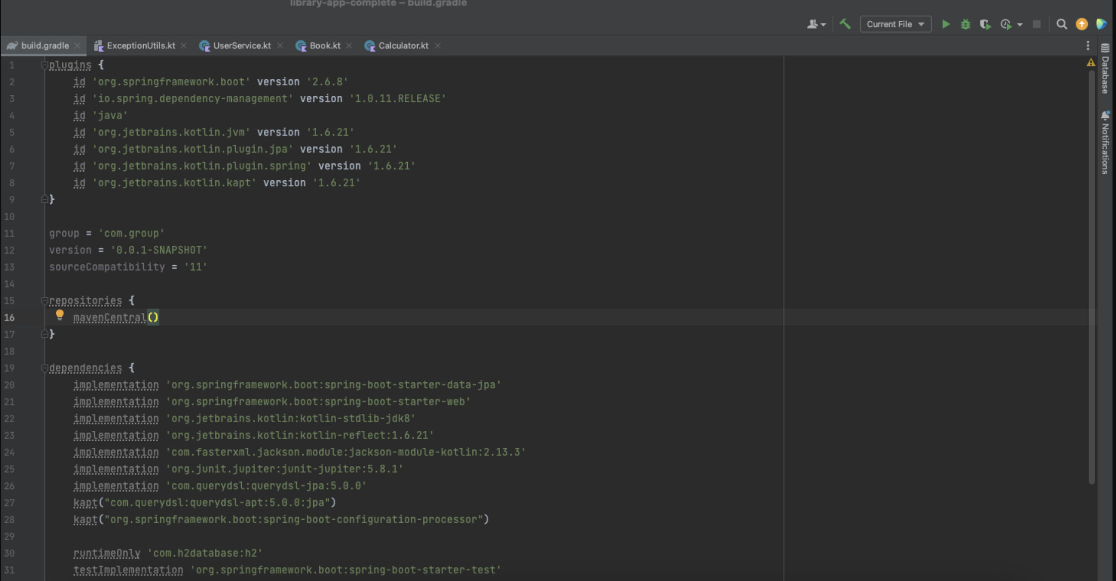Click the kapt querydsl-apt line
Viewport: 1116px width, 581px height.
pyautogui.click(x=205, y=503)
